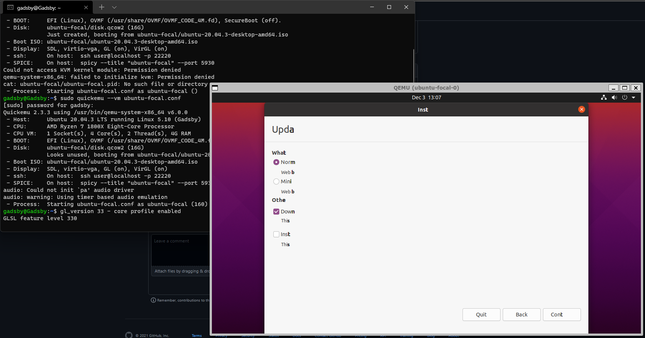Select the Minimal installation radio button
Image resolution: width=645 pixels, height=338 pixels.
click(x=276, y=181)
